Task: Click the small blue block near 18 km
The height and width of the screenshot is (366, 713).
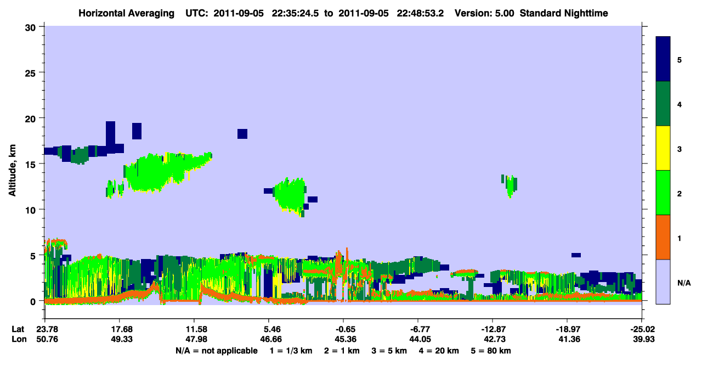Action: coord(242,133)
